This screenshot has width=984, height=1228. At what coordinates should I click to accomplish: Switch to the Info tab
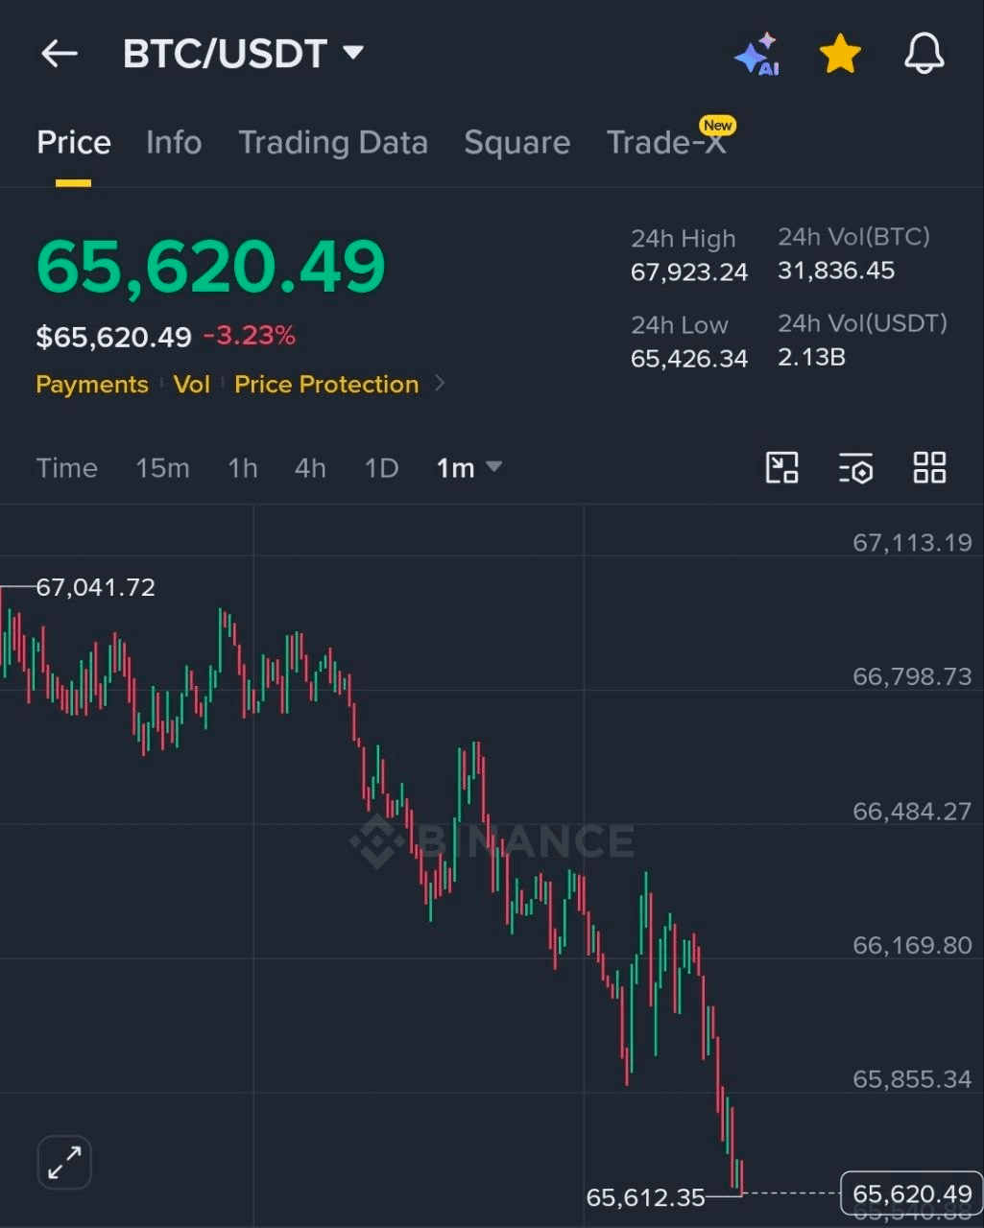click(x=174, y=142)
